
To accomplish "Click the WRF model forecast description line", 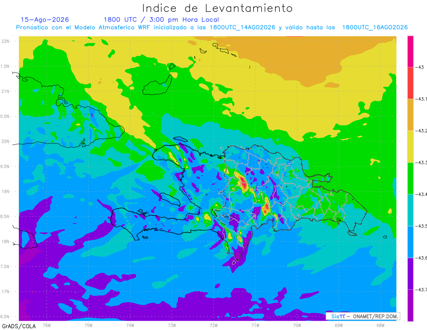I will point(212,27).
